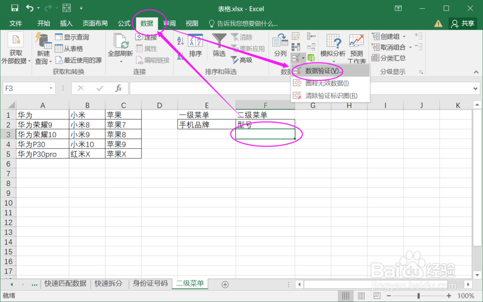This screenshot has width=483, height=302.
Task: Click the Save icon in quick access toolbar
Action: pos(14,8)
